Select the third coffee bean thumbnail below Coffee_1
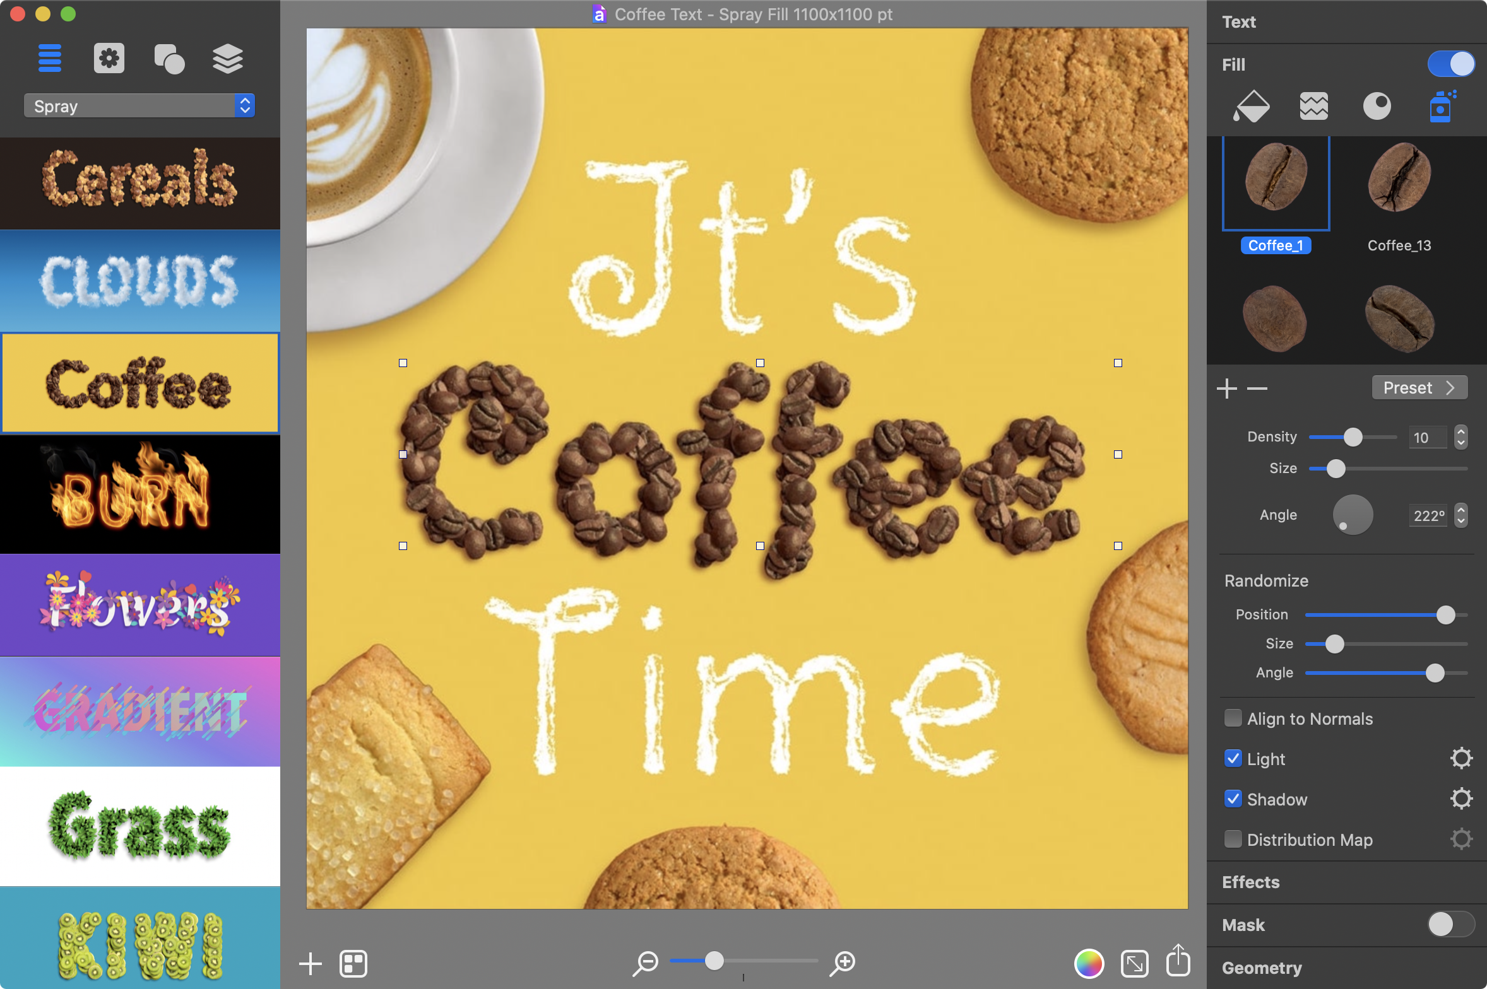This screenshot has height=989, width=1487. (x=1275, y=319)
